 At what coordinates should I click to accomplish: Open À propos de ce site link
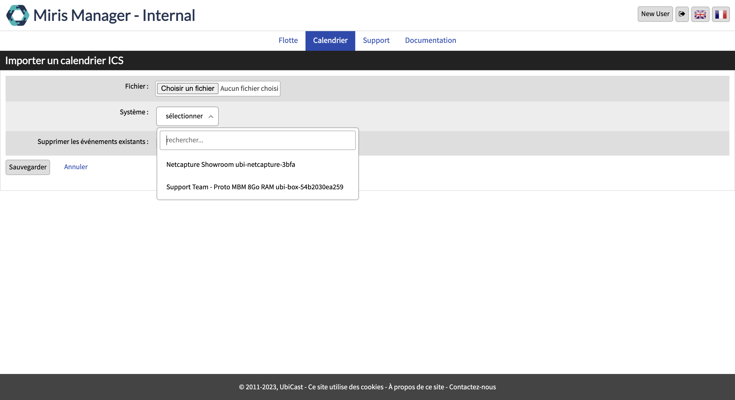pyautogui.click(x=416, y=387)
